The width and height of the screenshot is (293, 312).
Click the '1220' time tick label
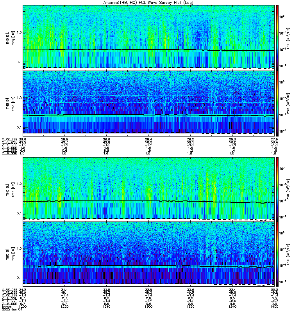[x=64, y=307]
